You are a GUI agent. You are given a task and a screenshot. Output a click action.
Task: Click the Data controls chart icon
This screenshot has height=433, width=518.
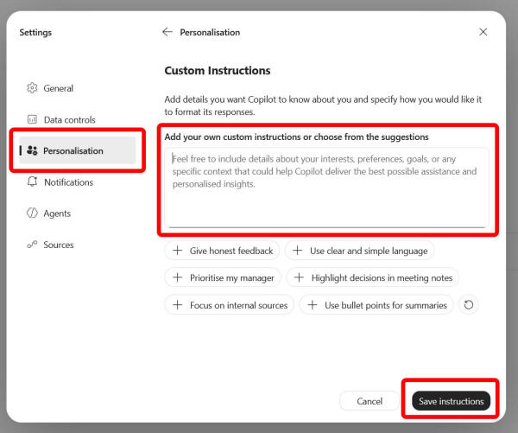click(x=32, y=119)
